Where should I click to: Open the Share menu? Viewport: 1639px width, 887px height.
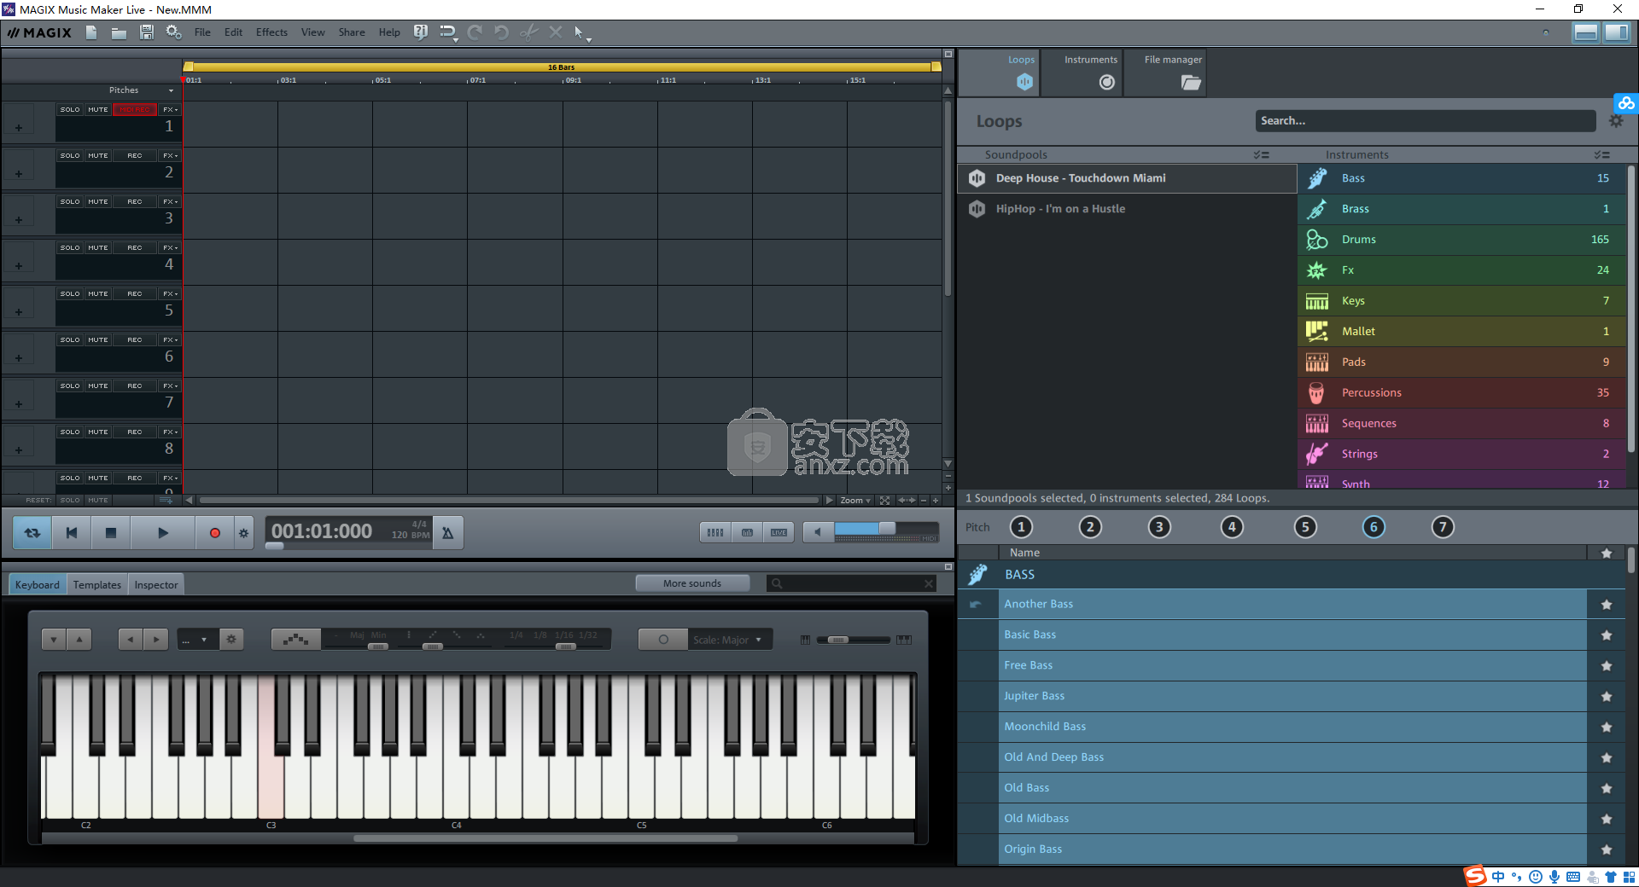click(351, 32)
